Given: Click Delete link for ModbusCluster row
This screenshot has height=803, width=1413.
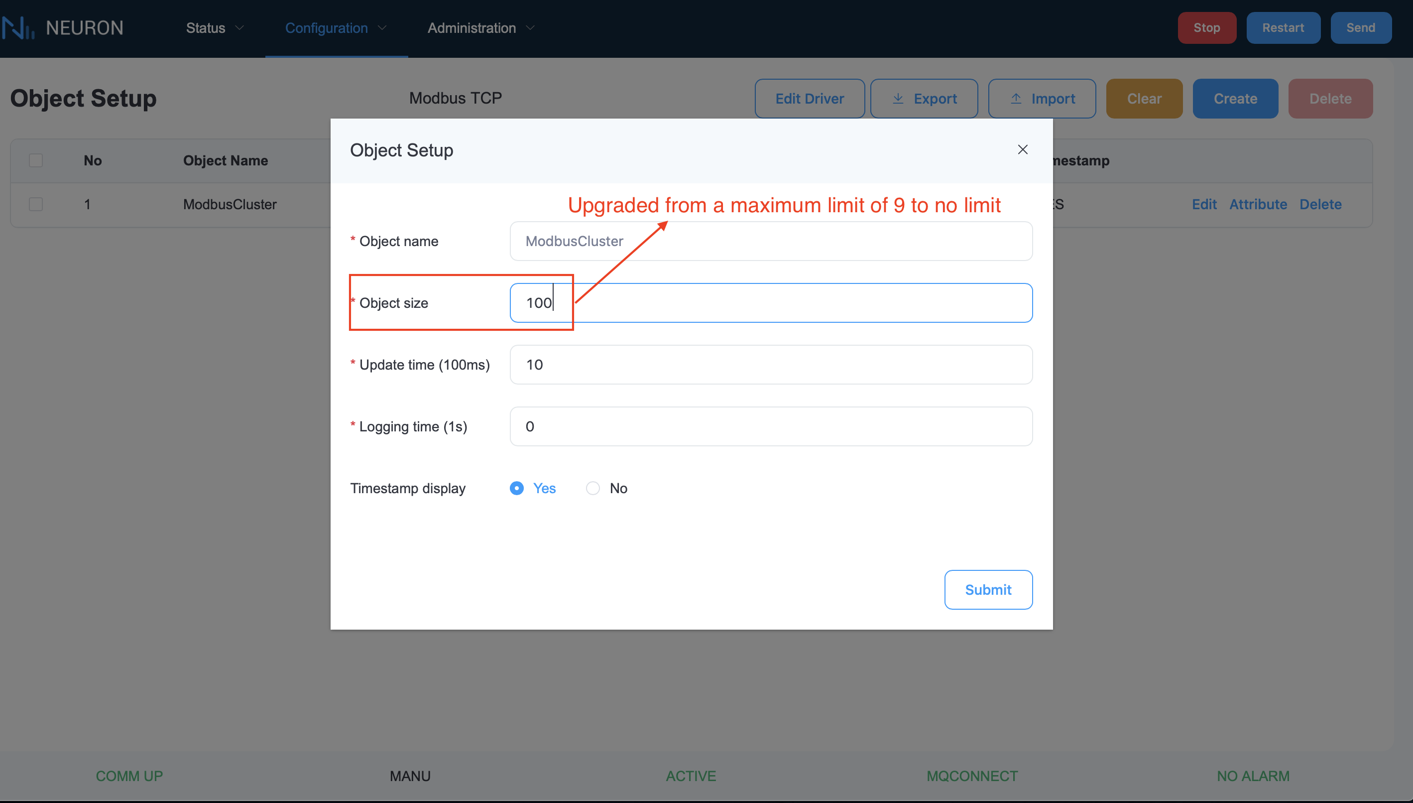Looking at the screenshot, I should [1320, 204].
